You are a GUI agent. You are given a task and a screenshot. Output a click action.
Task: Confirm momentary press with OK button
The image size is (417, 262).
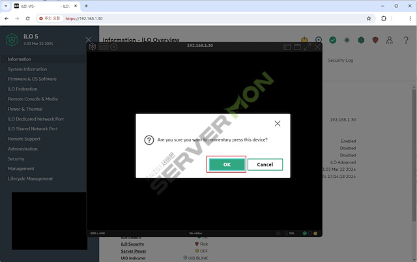(227, 164)
